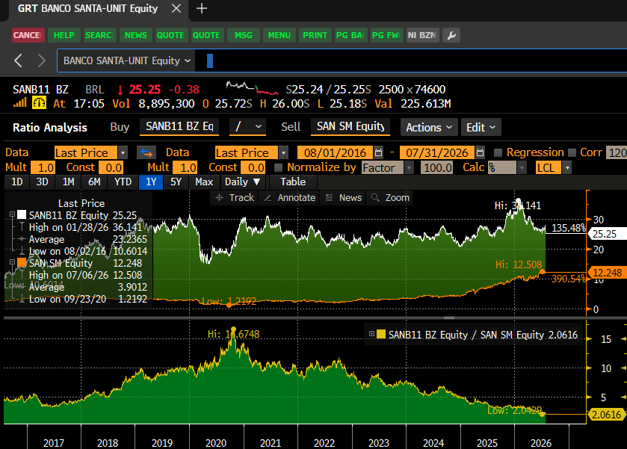Click the signal bars icon
The height and width of the screenshot is (449, 627).
click(x=20, y=103)
